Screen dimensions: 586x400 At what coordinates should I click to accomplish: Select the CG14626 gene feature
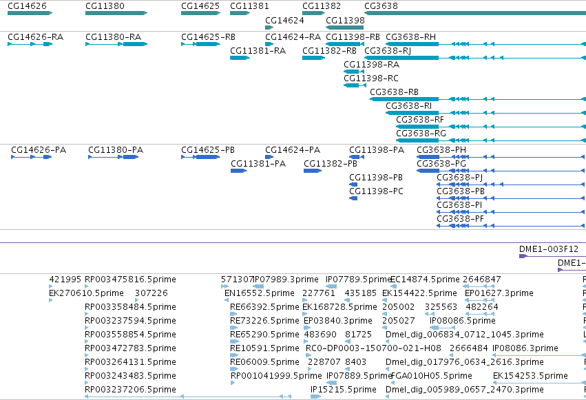tap(30, 13)
